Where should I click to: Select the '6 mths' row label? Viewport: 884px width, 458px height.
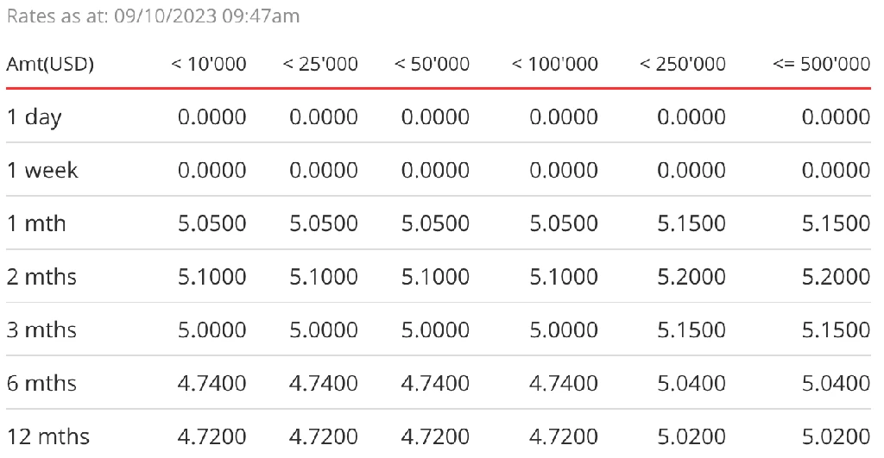click(41, 383)
